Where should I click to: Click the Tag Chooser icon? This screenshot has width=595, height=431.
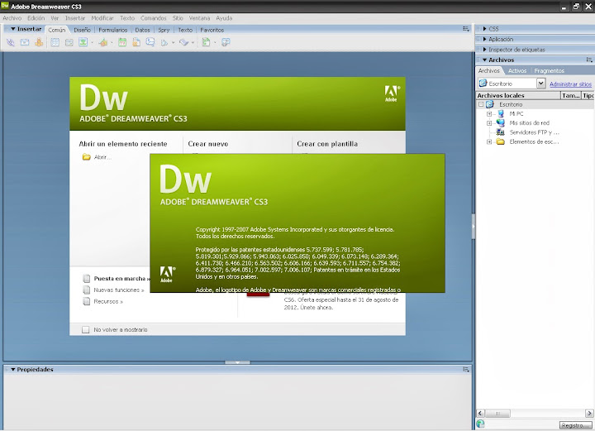(x=226, y=42)
